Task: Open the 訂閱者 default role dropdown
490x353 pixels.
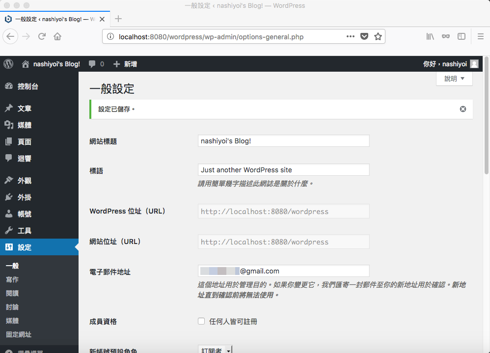Action: 215,350
